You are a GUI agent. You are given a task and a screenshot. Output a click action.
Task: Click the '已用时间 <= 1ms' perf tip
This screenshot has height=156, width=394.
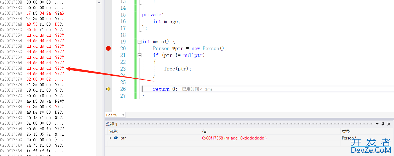[197, 89]
